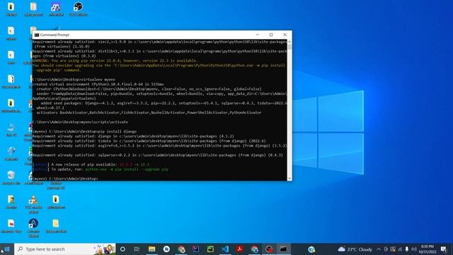
Task: Click the 'added seed packages: Django' line
Action: pos(164,103)
